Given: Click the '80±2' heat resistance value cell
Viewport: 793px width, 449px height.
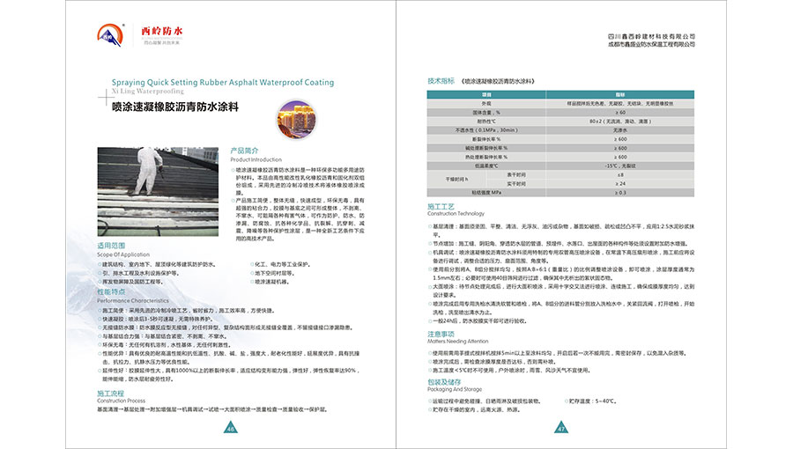Looking at the screenshot, I should click(620, 121).
